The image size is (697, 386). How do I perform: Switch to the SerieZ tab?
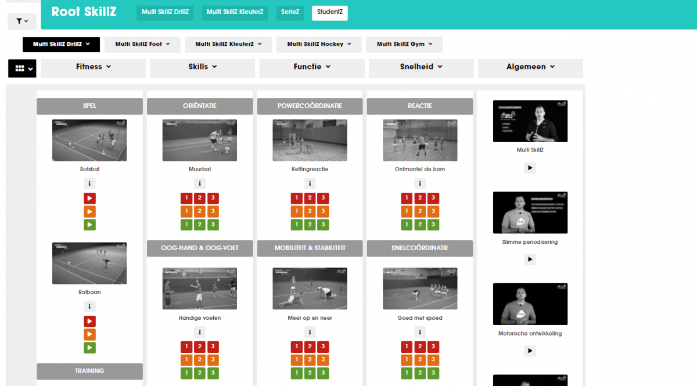[290, 12]
